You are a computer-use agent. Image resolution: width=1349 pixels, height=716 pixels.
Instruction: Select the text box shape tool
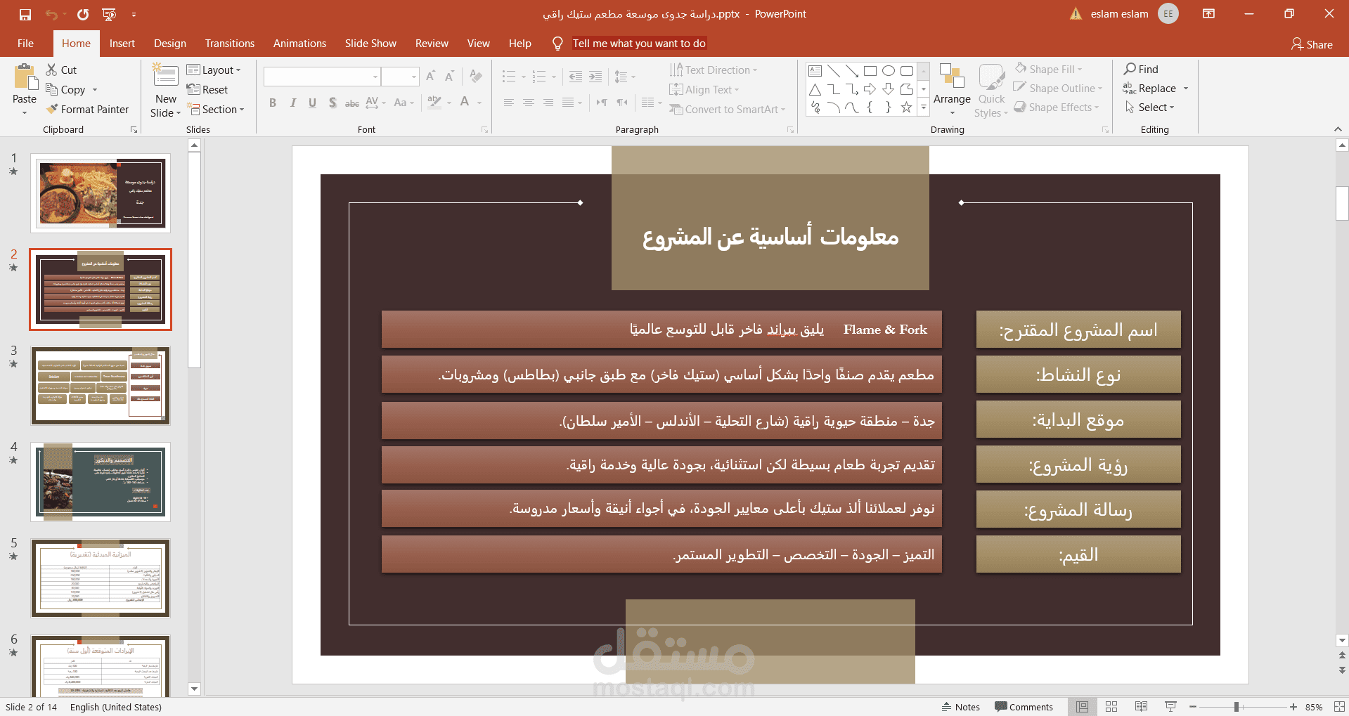tap(815, 70)
